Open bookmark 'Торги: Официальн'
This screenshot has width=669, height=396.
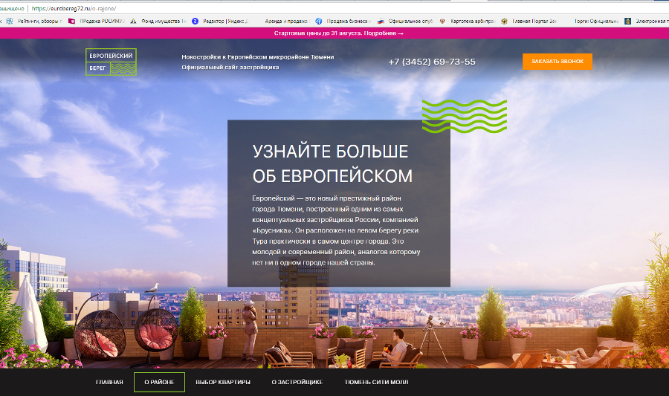(x=596, y=21)
